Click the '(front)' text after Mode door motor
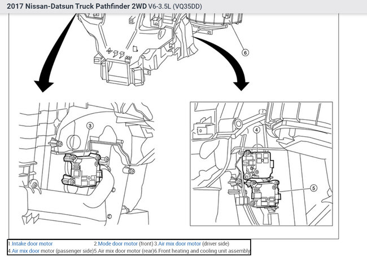 point(146,244)
